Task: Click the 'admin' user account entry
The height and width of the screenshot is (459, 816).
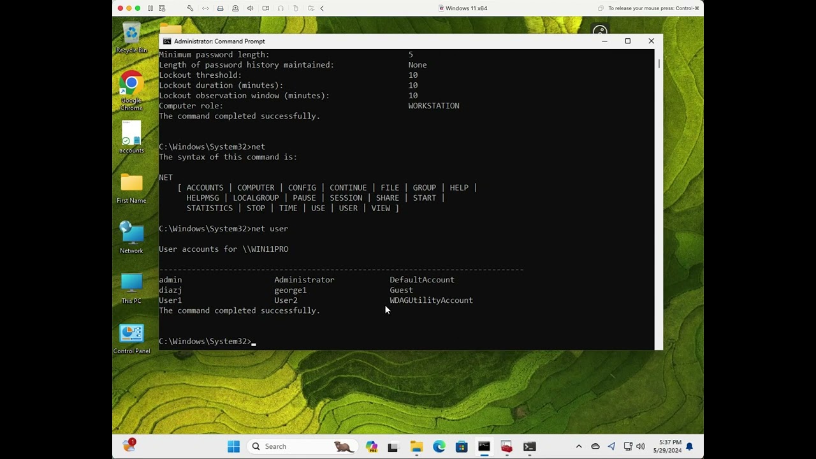Action: pos(170,280)
